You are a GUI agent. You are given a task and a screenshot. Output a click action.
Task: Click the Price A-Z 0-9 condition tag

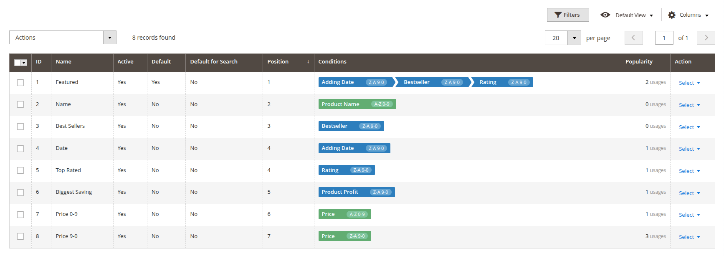point(344,214)
